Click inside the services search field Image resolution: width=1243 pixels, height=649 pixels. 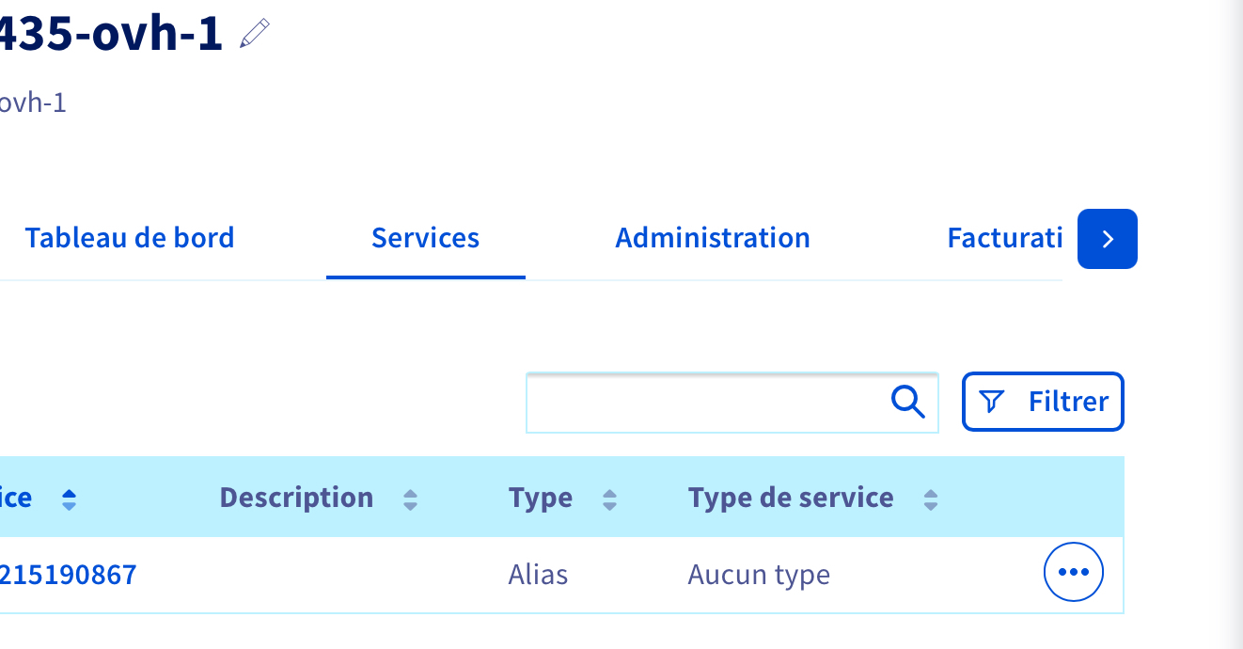coord(705,403)
